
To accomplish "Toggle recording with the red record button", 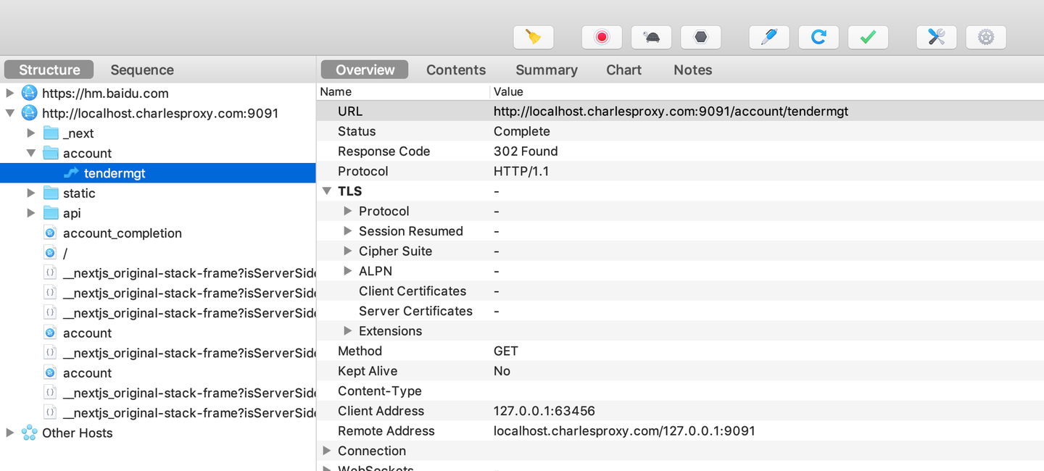I will coord(602,37).
